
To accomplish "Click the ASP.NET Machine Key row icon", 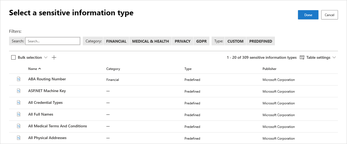I will click(x=19, y=91).
